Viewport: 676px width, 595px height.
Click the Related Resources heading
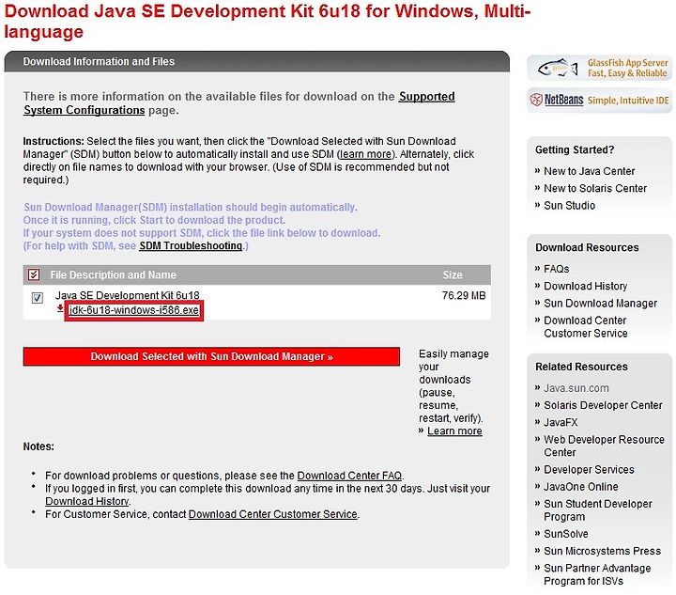(581, 367)
